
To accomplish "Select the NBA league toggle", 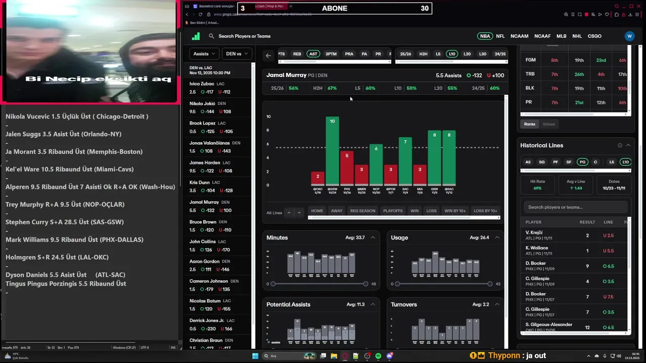I will point(485,36).
